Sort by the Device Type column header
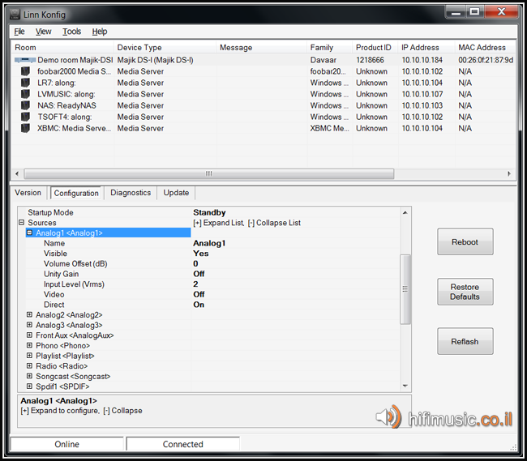The image size is (527, 461). click(x=165, y=47)
